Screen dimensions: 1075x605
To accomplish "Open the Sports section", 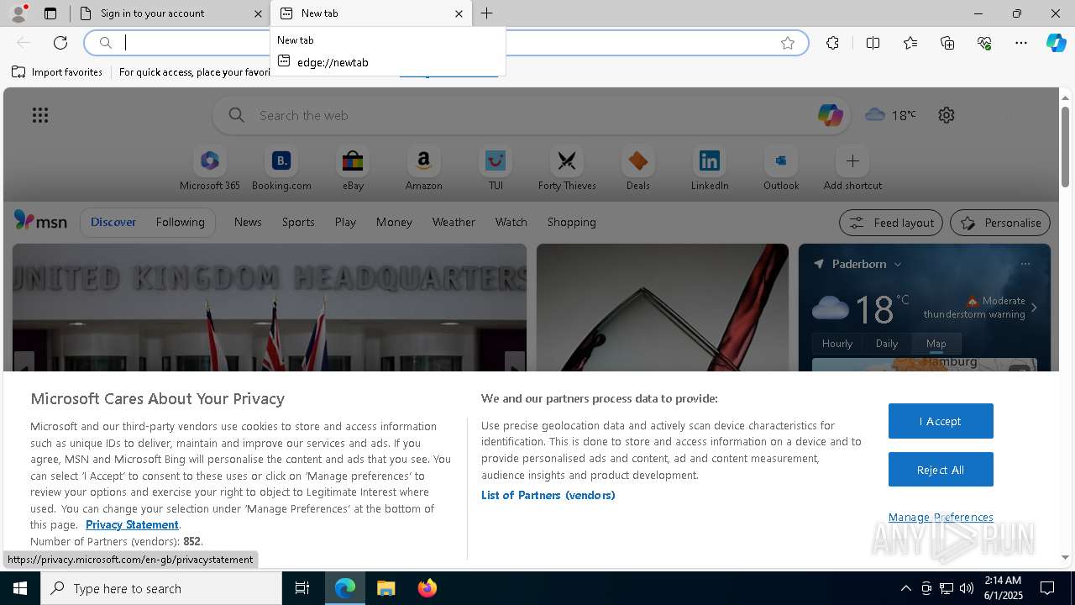I will 298,222.
